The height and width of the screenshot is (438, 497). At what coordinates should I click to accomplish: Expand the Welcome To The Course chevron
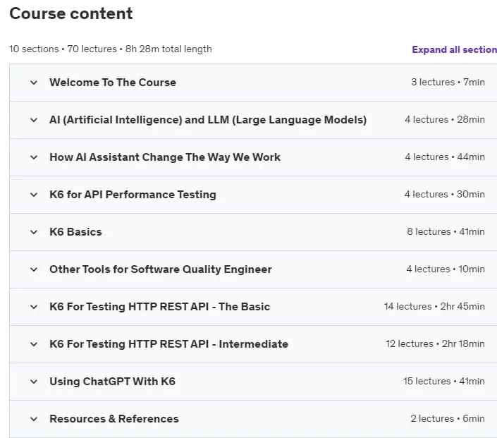[x=34, y=83]
